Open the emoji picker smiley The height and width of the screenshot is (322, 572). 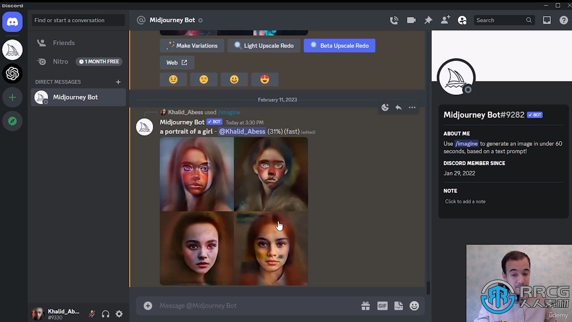[415, 306]
